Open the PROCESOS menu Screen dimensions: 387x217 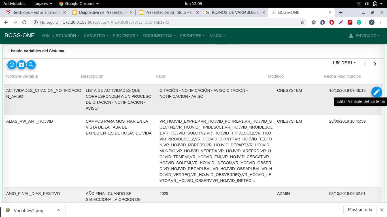click(x=126, y=36)
